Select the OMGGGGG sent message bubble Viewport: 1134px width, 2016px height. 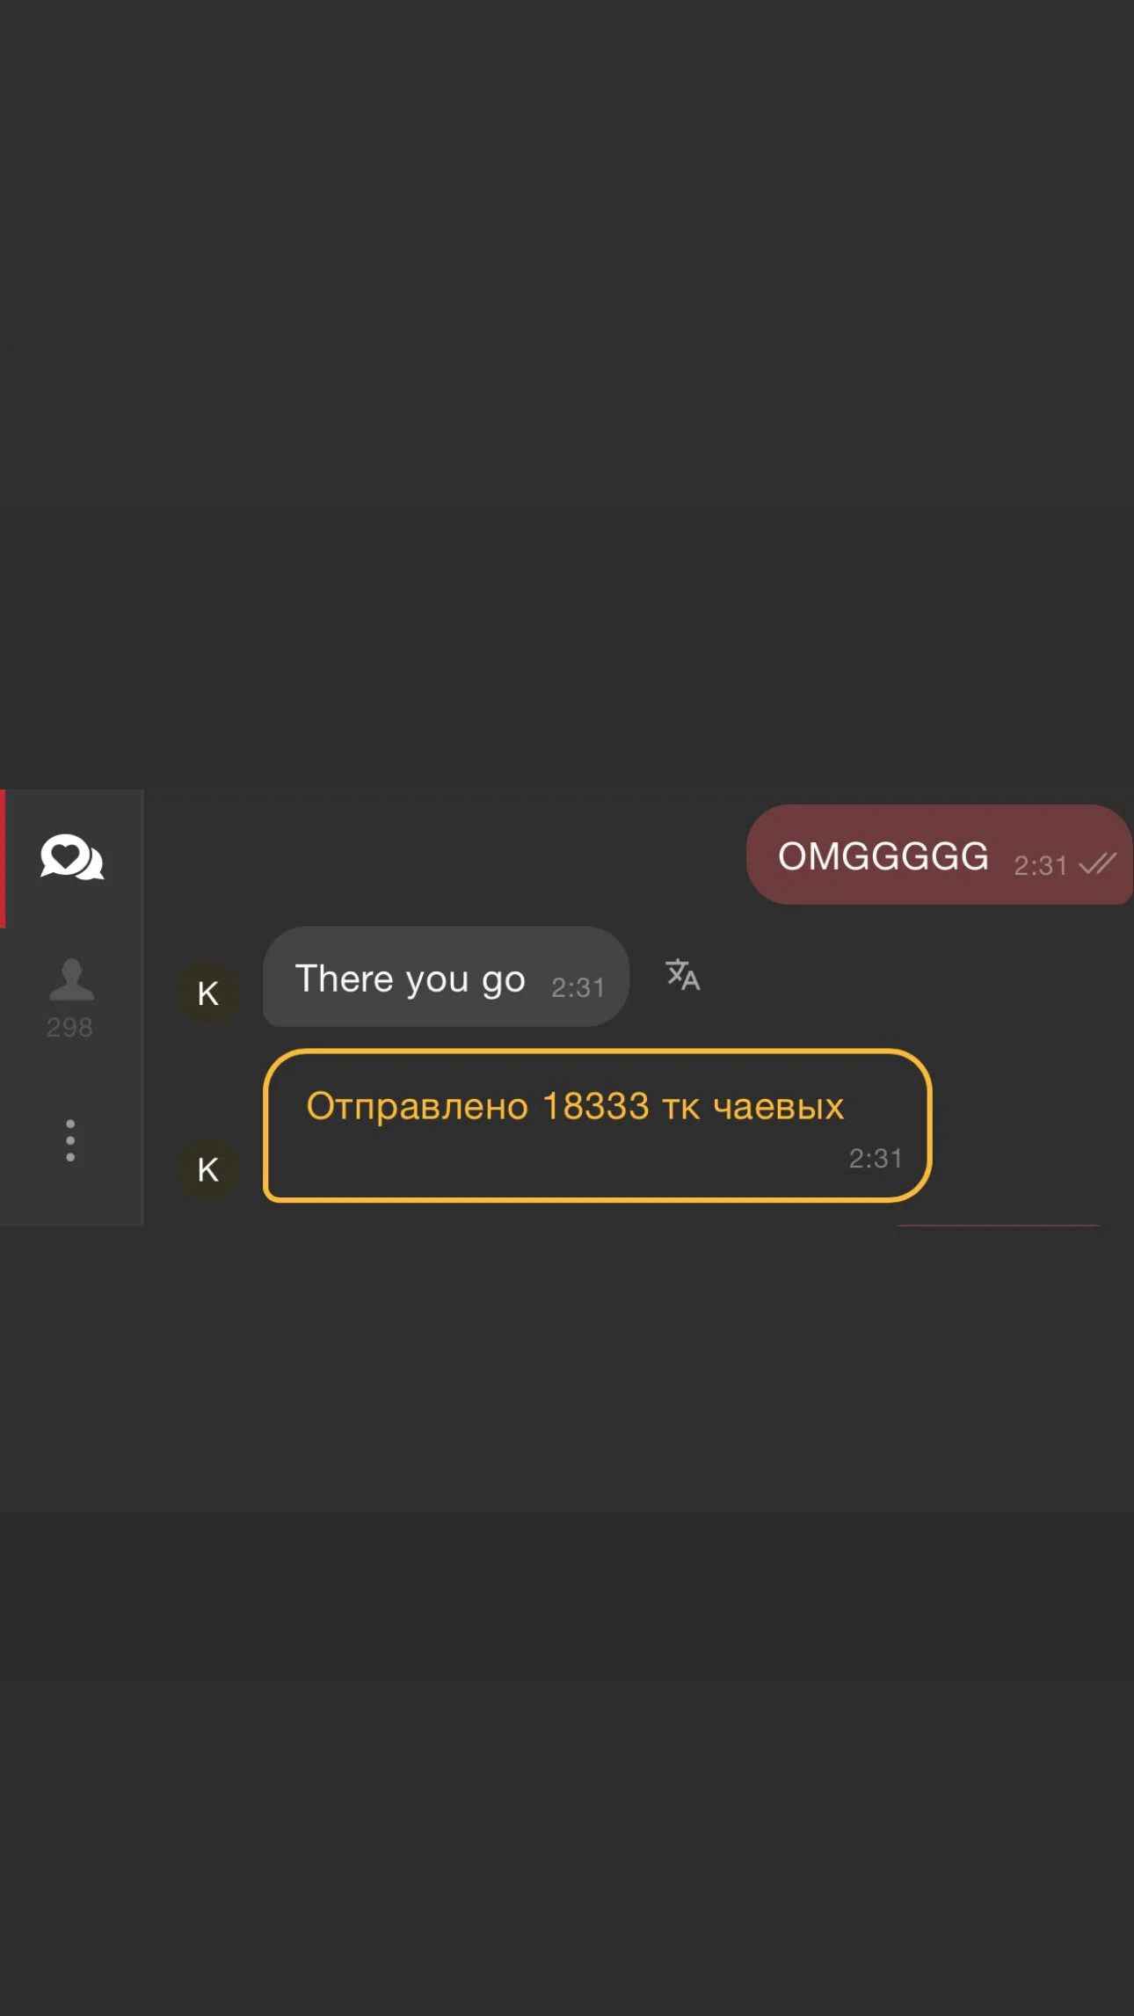click(x=939, y=855)
